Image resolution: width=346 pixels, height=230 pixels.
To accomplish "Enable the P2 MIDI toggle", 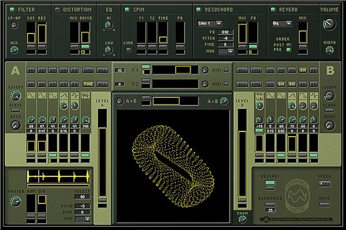I will [226, 84].
